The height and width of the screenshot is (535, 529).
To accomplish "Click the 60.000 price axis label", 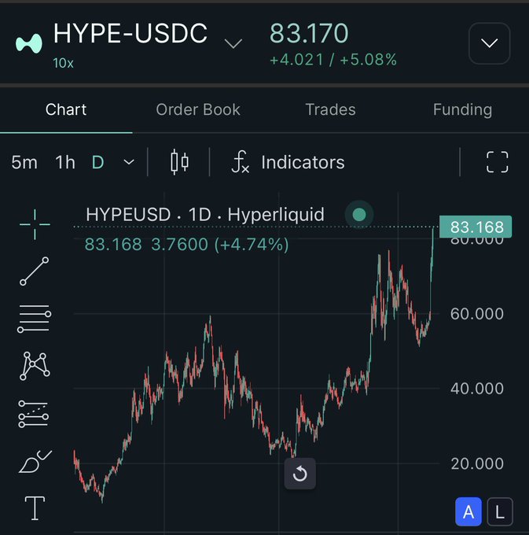I will click(x=477, y=314).
